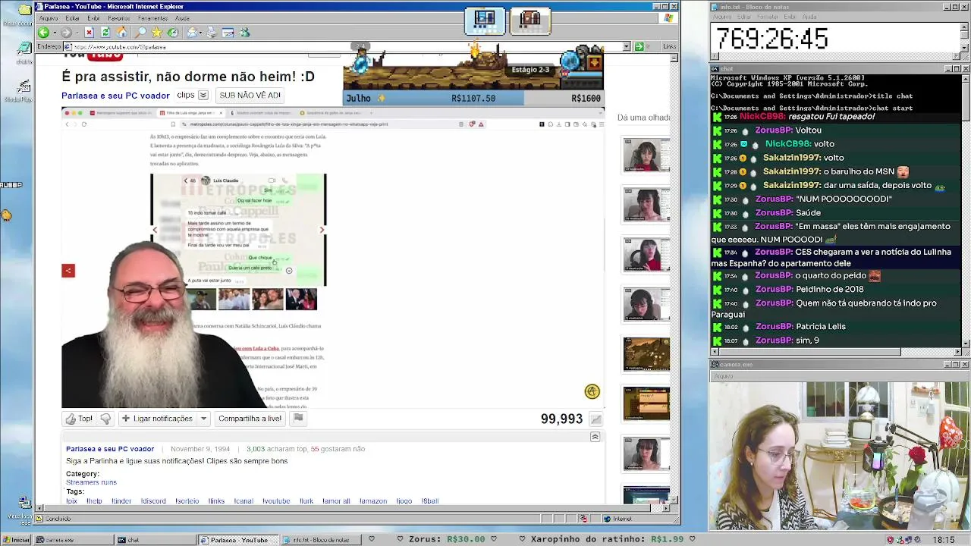Open the network places desktop icon

(x=24, y=503)
